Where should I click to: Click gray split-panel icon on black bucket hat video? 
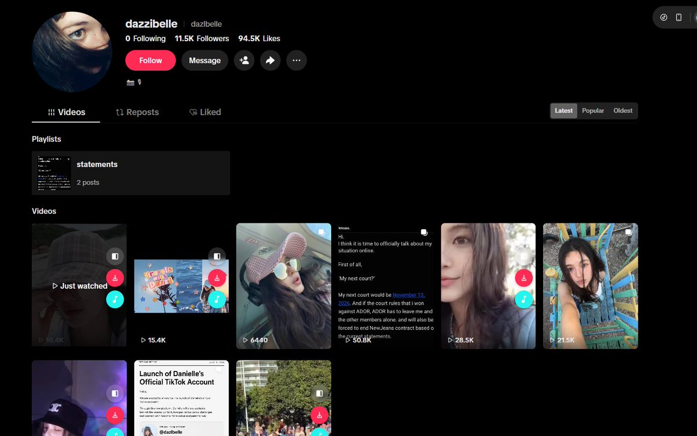pyautogui.click(x=115, y=393)
